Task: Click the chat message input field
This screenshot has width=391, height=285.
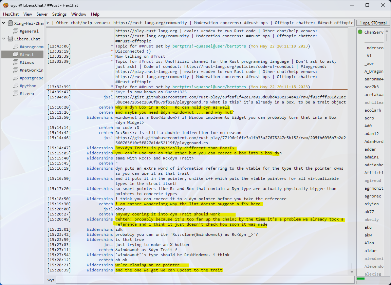Action: point(204,280)
